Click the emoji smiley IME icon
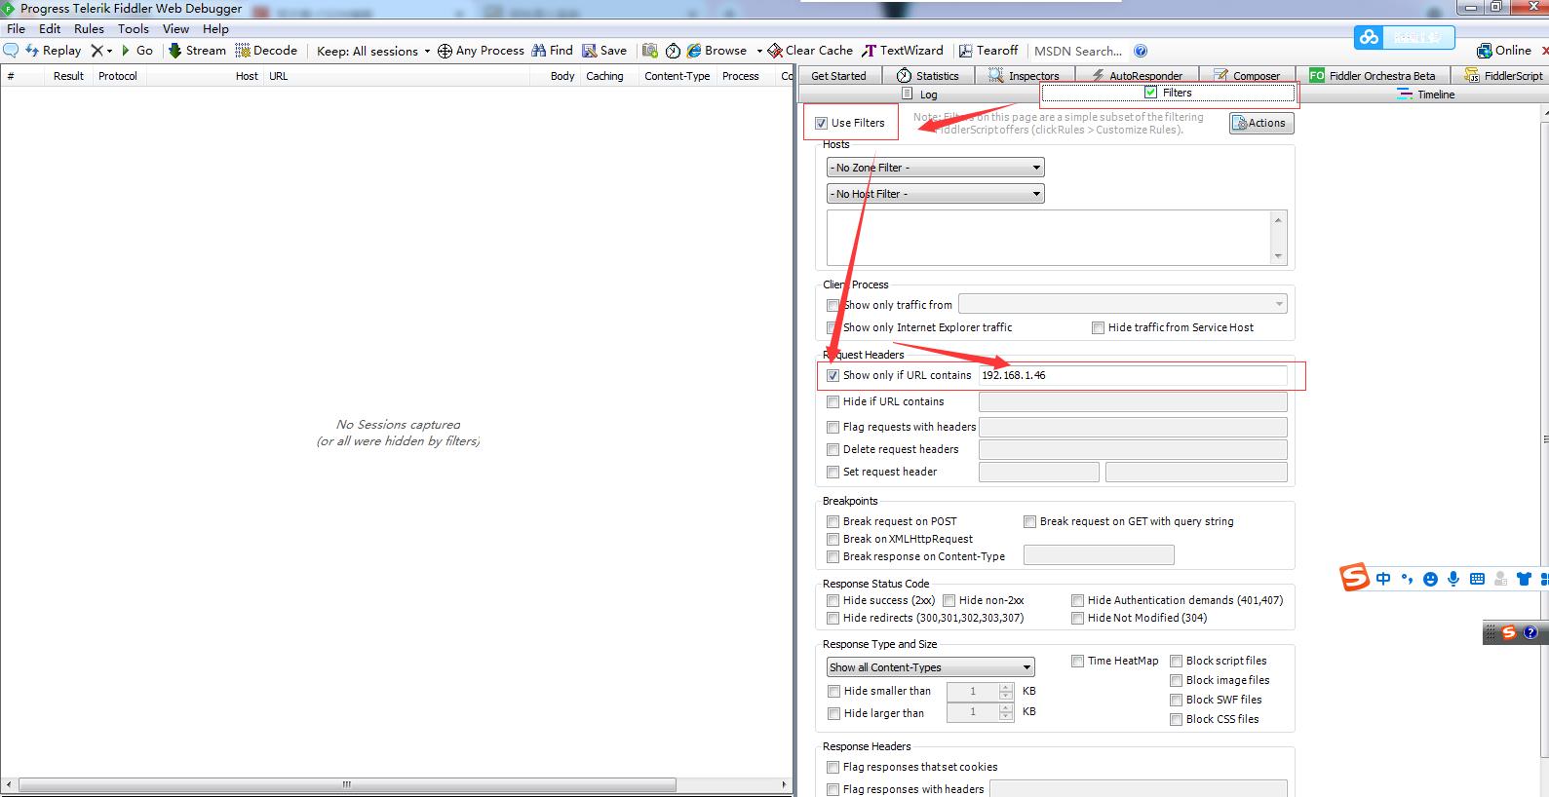Screen dimensions: 1549x797 point(1430,579)
